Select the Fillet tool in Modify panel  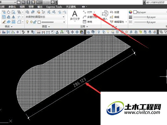(19, 22)
